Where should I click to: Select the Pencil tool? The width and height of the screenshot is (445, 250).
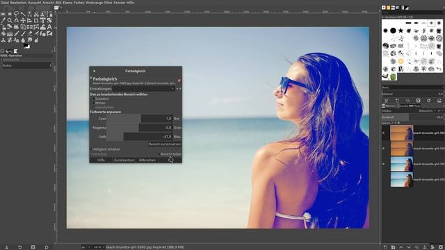click(x=17, y=34)
